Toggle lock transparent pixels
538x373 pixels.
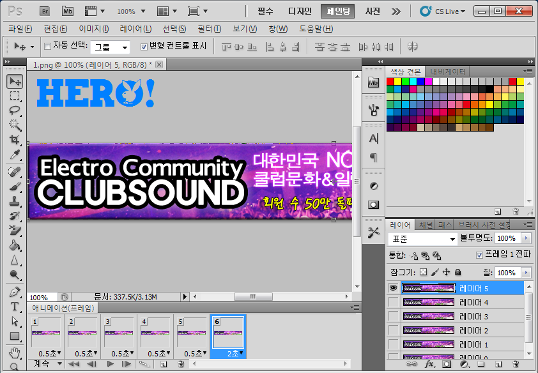pos(424,272)
